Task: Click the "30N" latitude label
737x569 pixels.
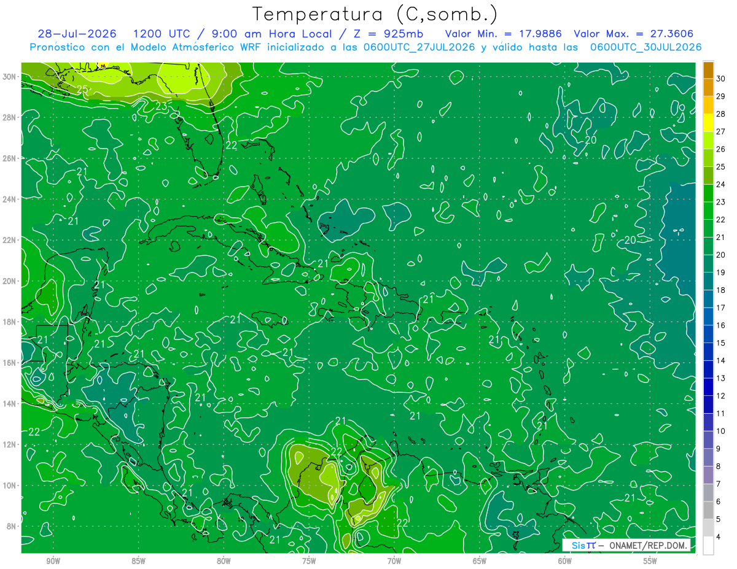Action: [x=10, y=76]
